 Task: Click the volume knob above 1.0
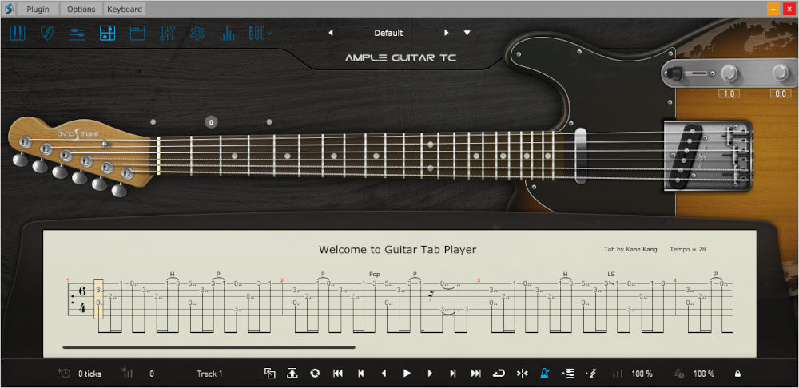pyautogui.click(x=729, y=73)
